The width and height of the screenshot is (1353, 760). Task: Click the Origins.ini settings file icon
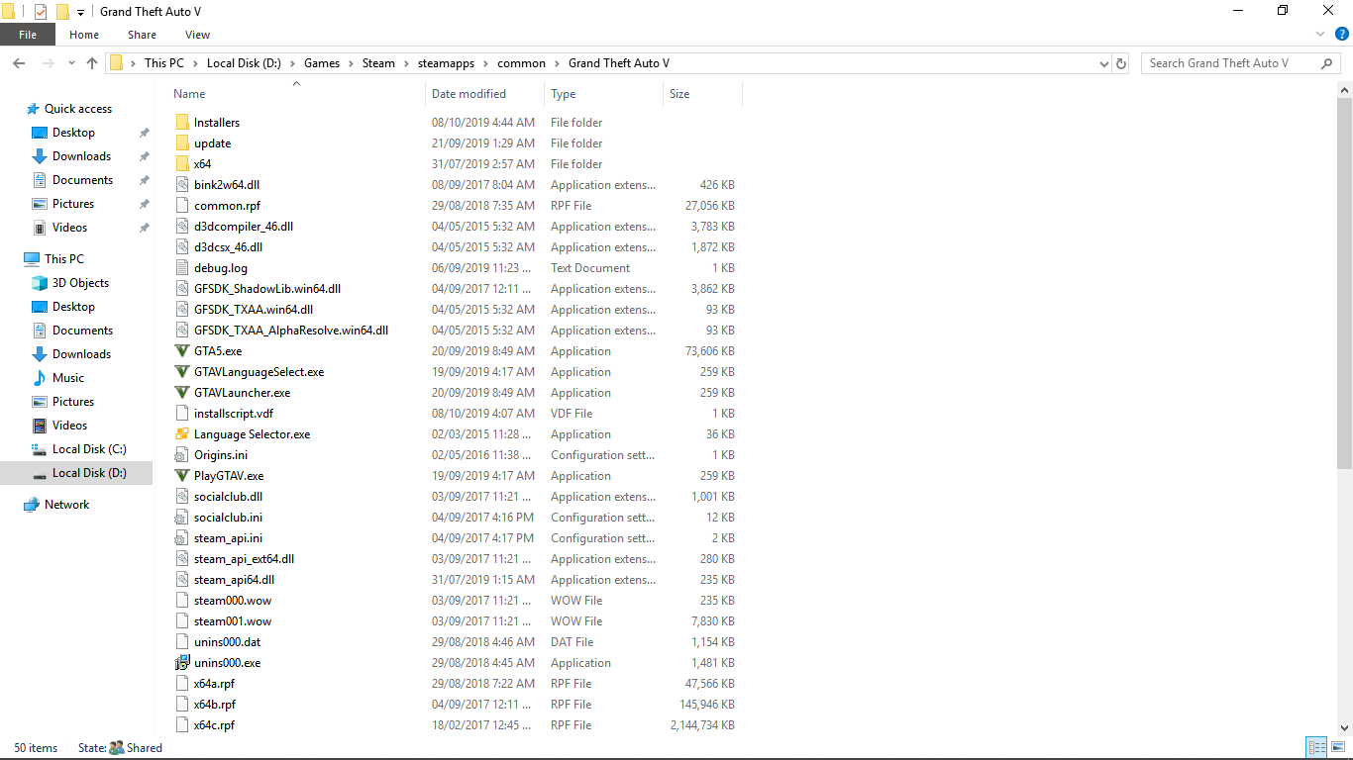181,455
